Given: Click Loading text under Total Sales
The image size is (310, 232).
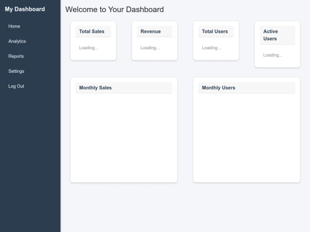Looking at the screenshot, I should (88, 48).
